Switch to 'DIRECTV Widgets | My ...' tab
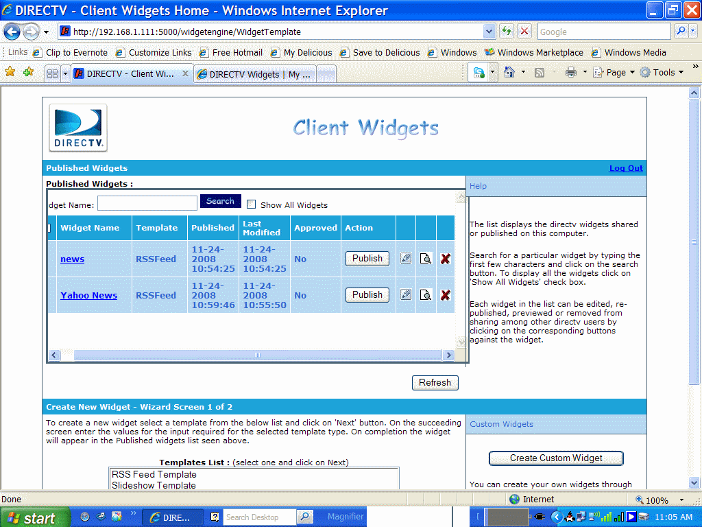The height and width of the screenshot is (527, 702). coord(255,74)
